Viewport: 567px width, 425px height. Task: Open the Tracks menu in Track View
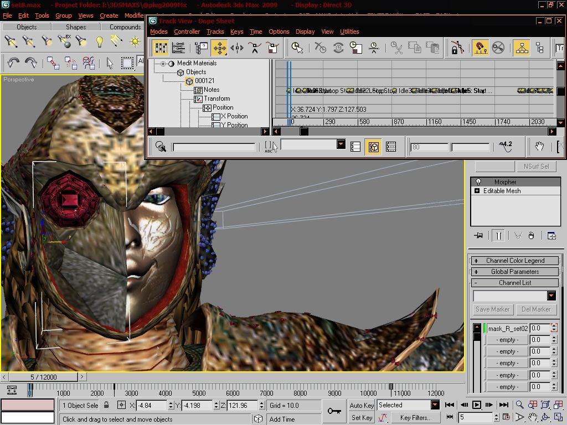215,32
